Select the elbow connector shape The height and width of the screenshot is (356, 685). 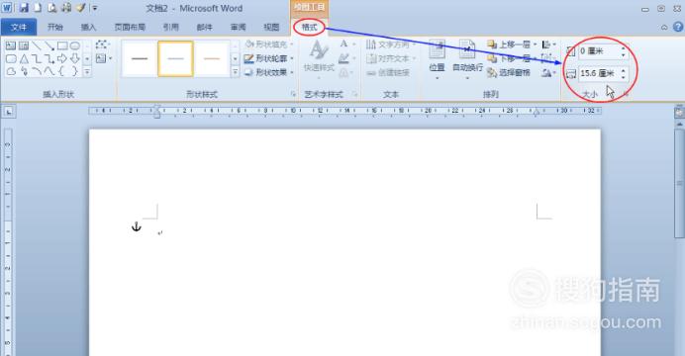pos(37,58)
